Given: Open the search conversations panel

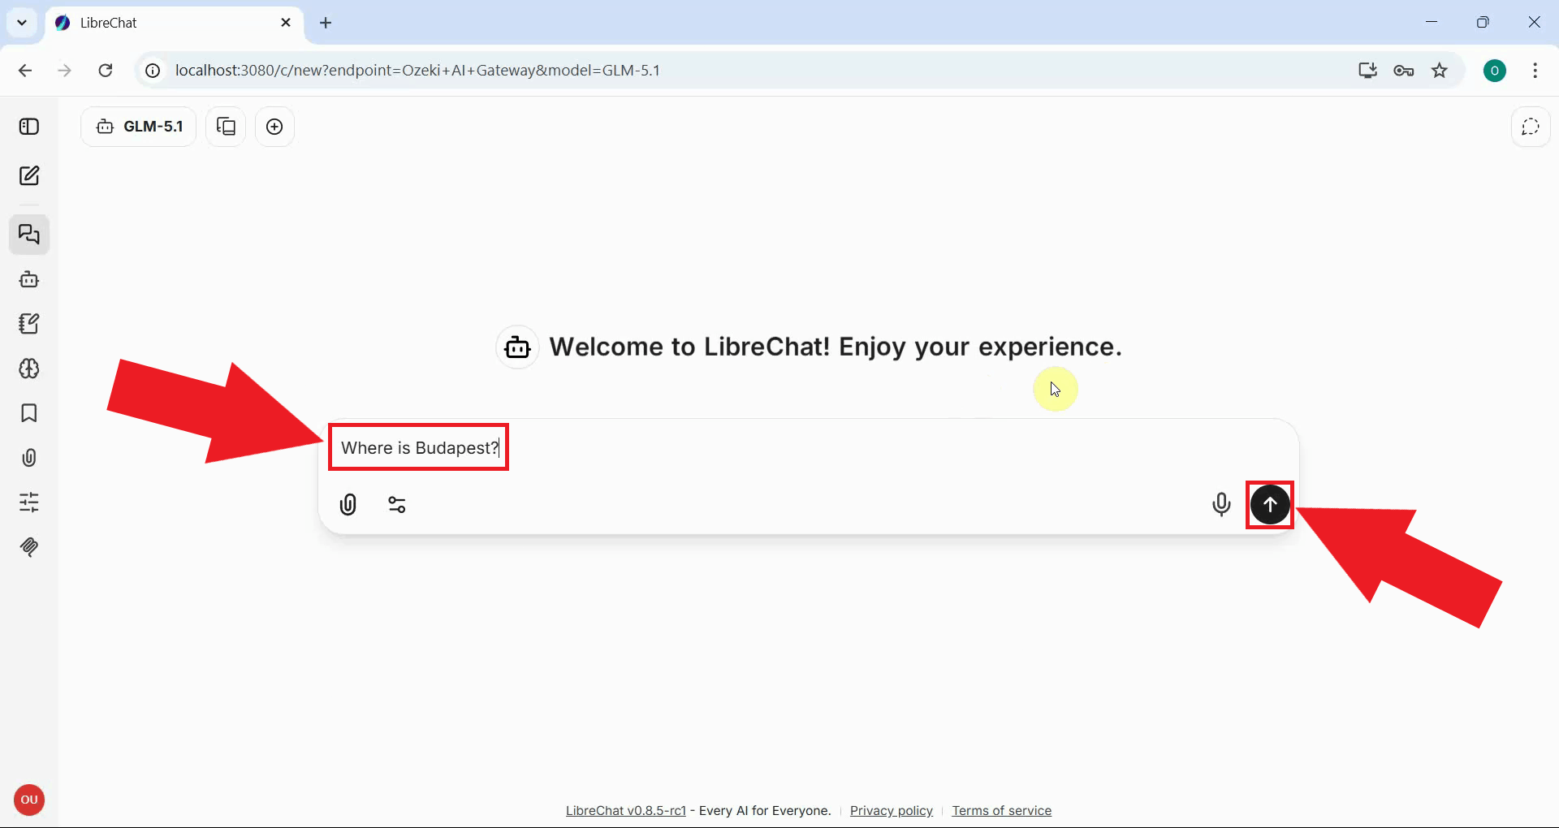Looking at the screenshot, I should point(29,235).
